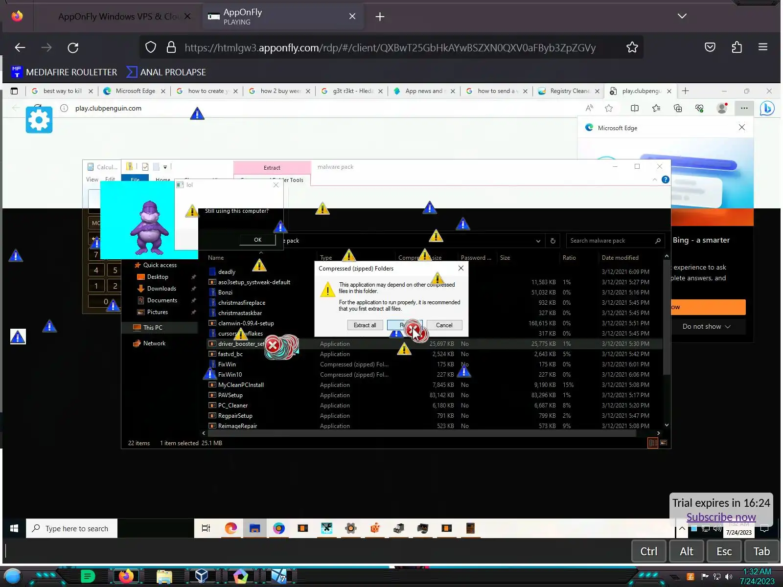783x587 pixels.
Task: Open Calculator View menu
Action: [x=92, y=180]
